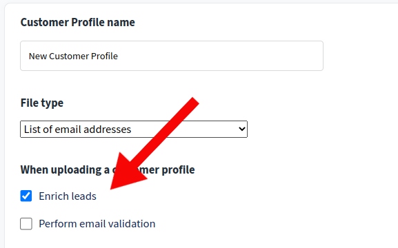Viewport: 398px width, 248px height.
Task: Click the word 'profile' in the uploading heading
Action: pyautogui.click(x=178, y=170)
